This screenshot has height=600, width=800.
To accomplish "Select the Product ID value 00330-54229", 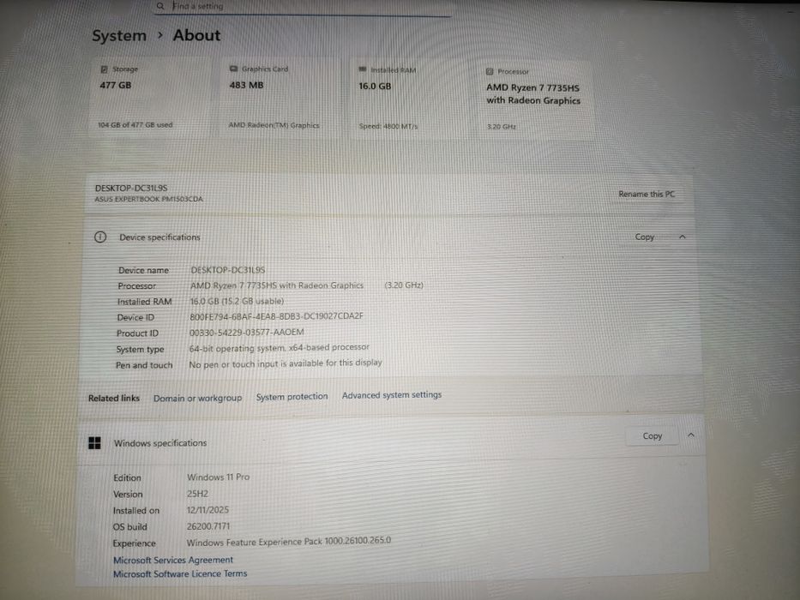I will (x=246, y=333).
